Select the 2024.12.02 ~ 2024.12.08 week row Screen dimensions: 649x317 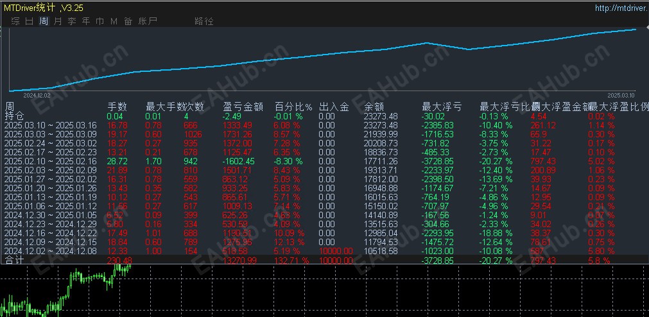(325, 251)
